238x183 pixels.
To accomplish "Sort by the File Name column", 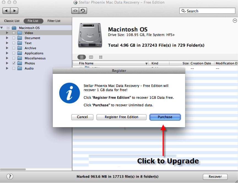I will (x=110, y=63).
